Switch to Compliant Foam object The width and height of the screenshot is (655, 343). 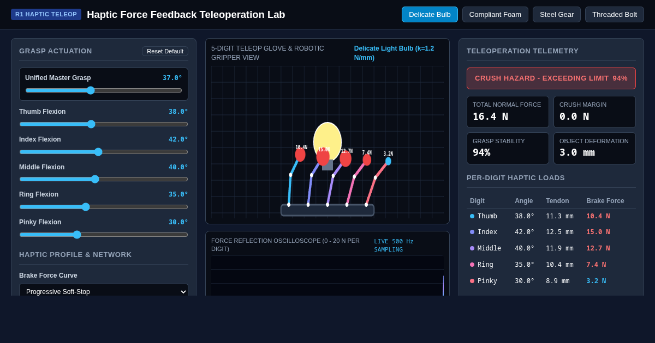(495, 15)
